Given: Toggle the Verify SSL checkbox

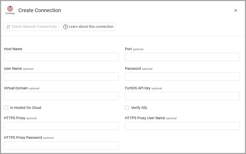Looking at the screenshot, I should click(x=127, y=108).
